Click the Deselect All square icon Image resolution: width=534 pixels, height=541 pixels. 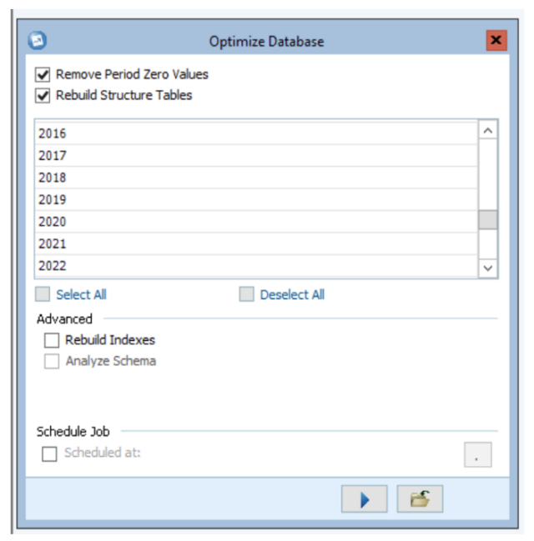click(x=247, y=294)
